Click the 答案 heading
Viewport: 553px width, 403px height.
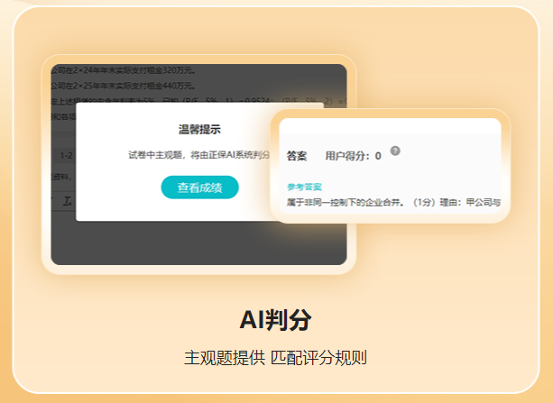click(297, 156)
